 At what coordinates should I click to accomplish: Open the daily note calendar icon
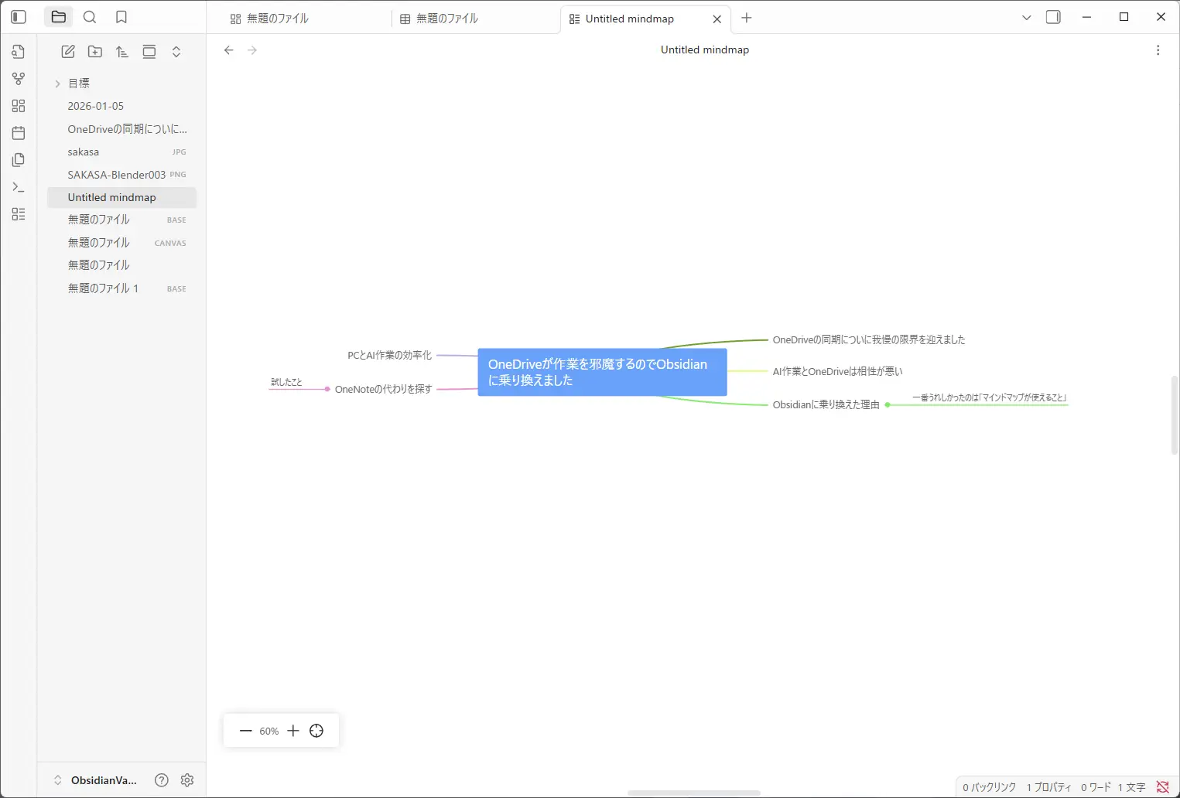pos(19,133)
